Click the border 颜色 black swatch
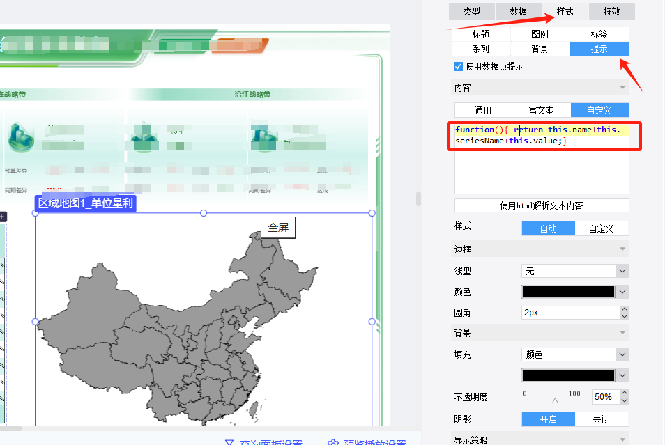The height and width of the screenshot is (445, 665). pos(568,292)
